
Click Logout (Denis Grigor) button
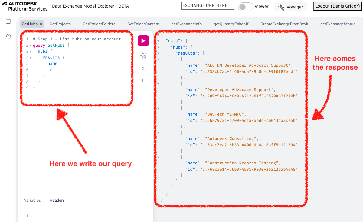point(338,6)
